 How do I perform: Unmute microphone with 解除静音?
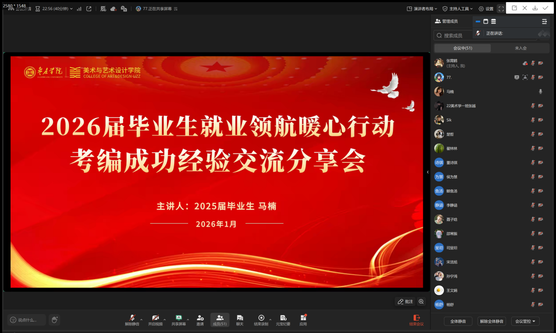coord(132,318)
